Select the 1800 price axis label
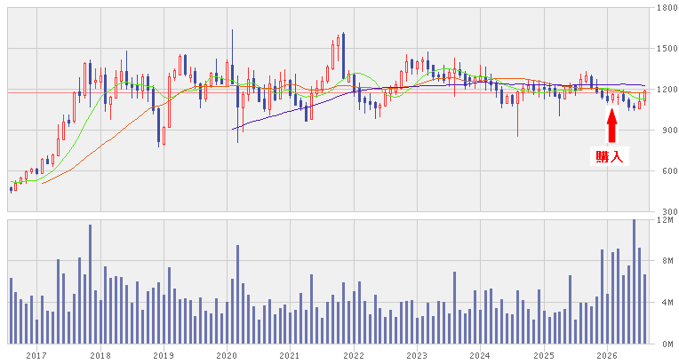Viewport: 679px width, 364px height. [667, 8]
